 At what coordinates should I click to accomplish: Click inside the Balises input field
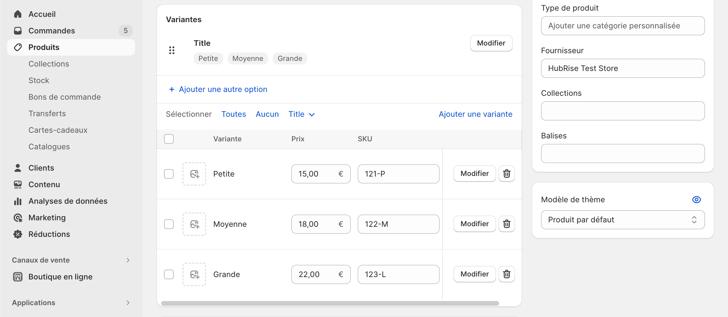coord(623,153)
